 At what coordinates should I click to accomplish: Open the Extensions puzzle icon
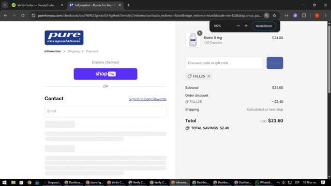coord(304,16)
